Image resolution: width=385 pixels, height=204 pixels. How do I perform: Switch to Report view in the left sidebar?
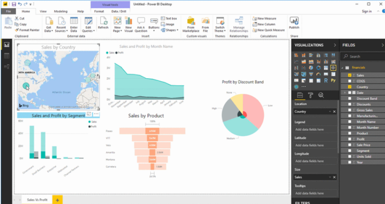(x=6, y=45)
